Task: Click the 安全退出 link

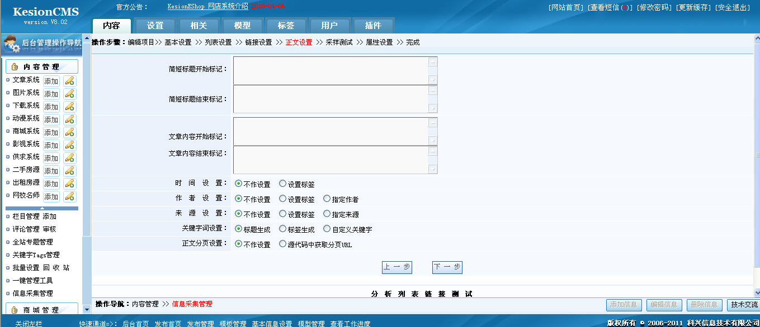Action: point(733,7)
